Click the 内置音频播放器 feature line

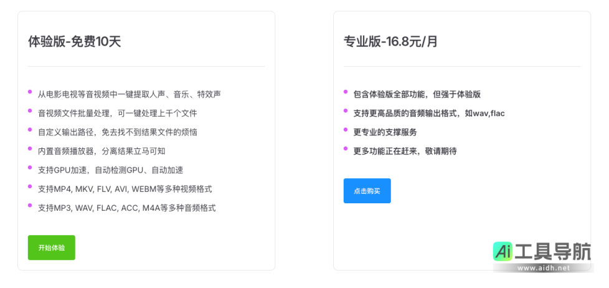click(x=101, y=151)
